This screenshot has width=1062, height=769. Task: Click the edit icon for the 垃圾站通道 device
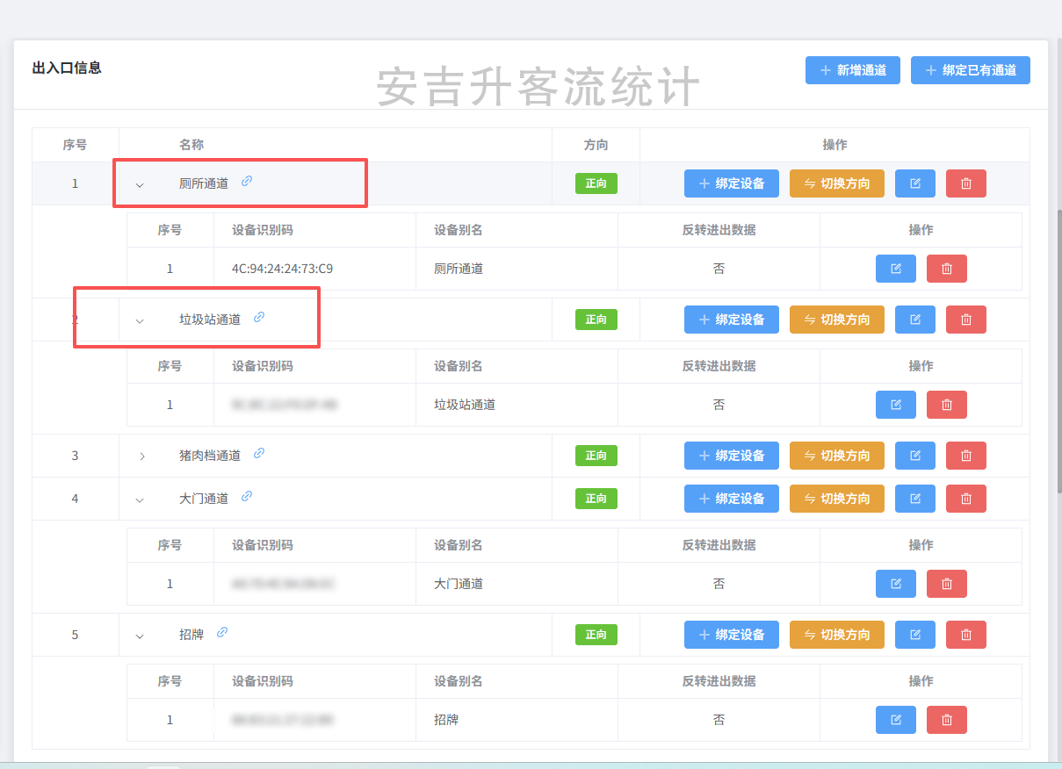pyautogui.click(x=895, y=404)
